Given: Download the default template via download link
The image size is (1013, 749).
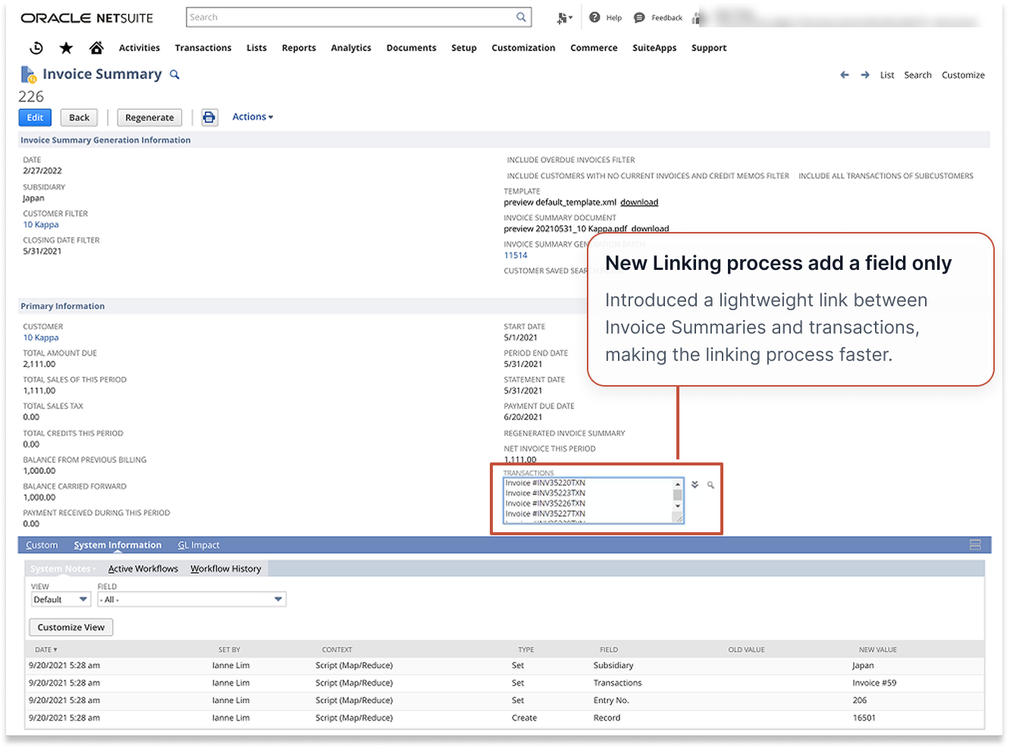Looking at the screenshot, I should coord(639,202).
